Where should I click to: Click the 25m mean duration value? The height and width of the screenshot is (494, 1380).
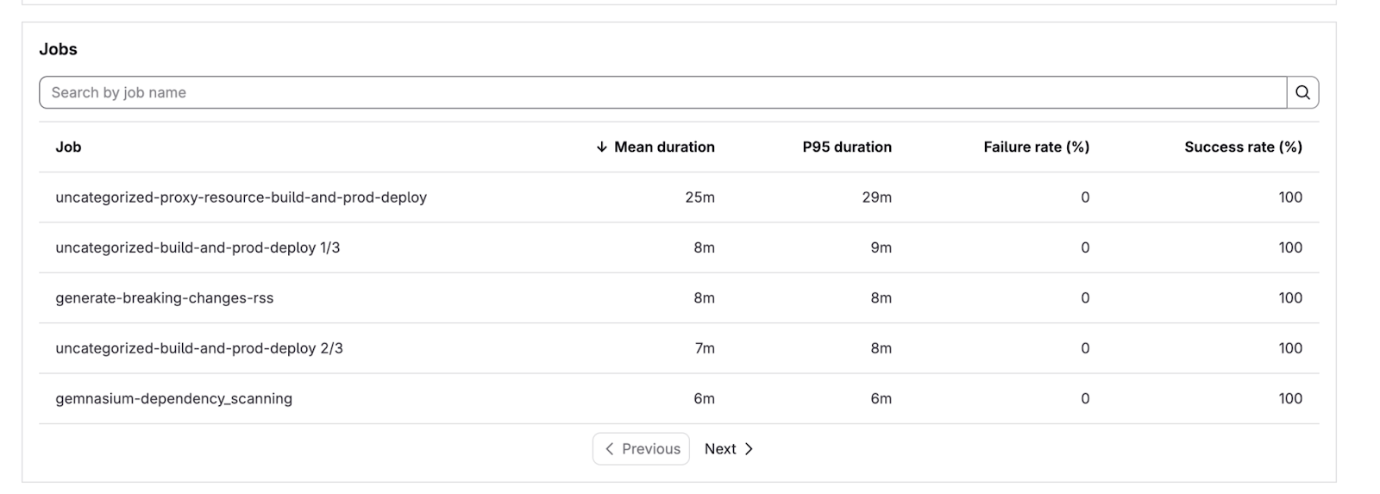pyautogui.click(x=699, y=197)
